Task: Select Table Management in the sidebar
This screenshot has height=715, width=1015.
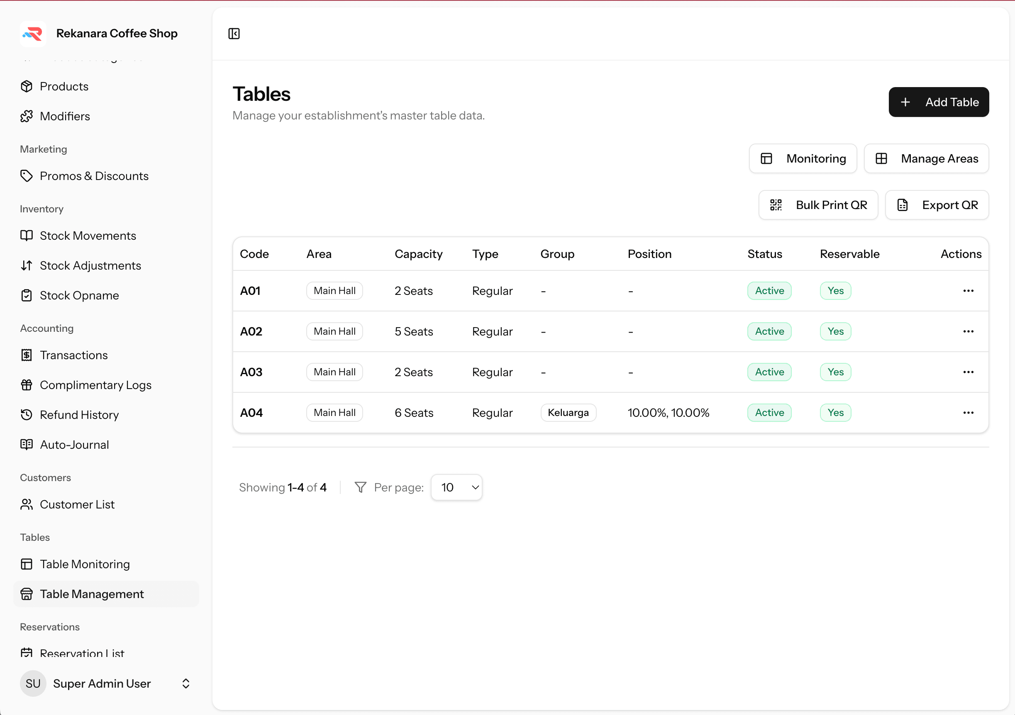Action: 106,594
